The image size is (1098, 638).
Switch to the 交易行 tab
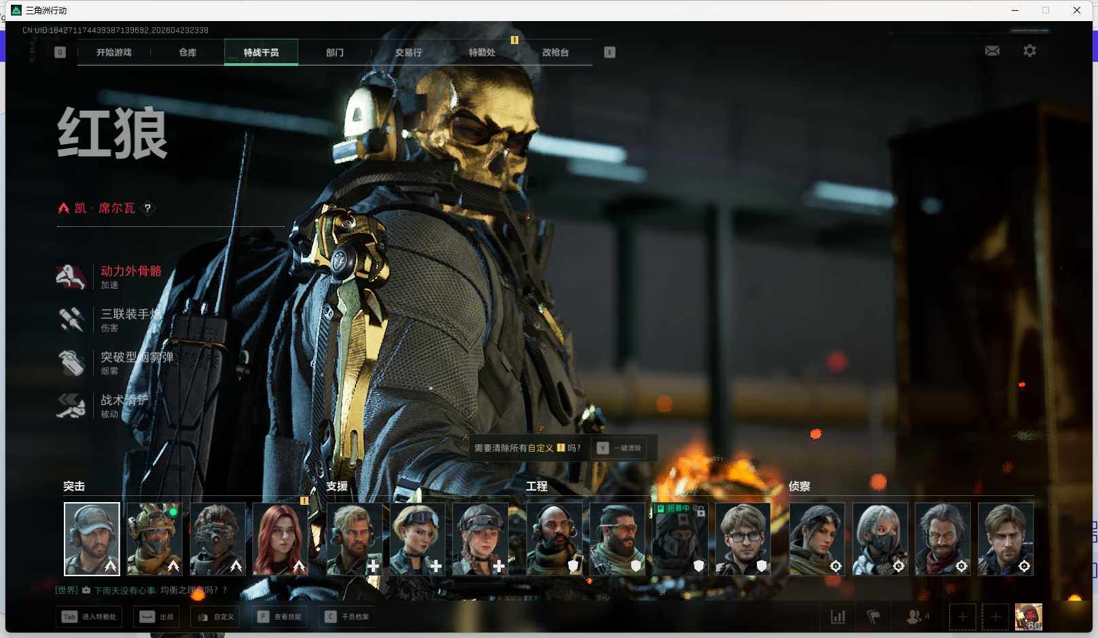408,52
